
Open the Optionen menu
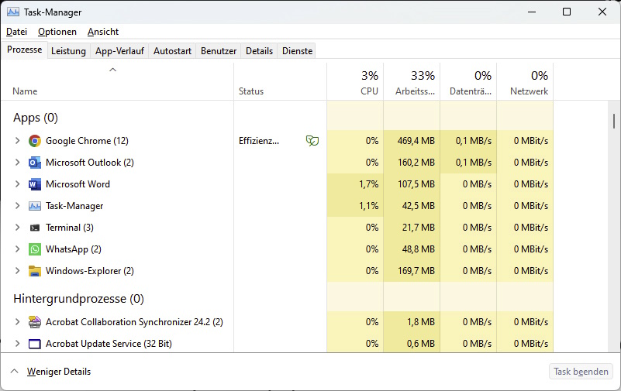pos(57,32)
